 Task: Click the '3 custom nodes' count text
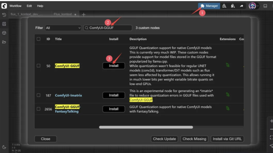pos(147,28)
